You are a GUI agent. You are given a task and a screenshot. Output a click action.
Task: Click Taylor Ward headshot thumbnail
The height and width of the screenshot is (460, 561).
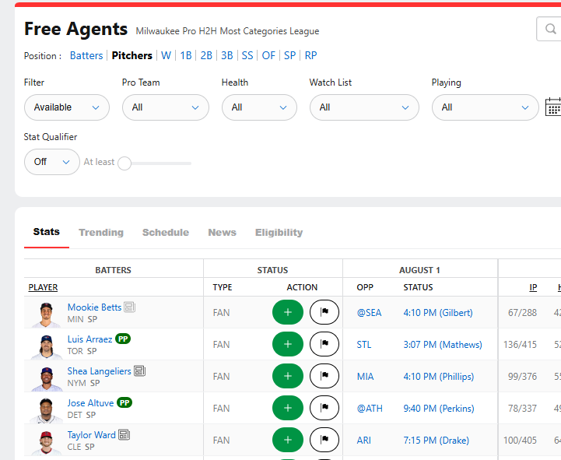click(46, 442)
